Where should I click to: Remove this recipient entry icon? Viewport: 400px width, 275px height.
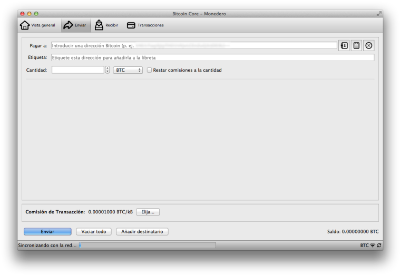coord(369,46)
